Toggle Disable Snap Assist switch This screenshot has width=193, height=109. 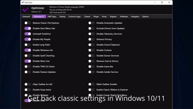pyautogui.click(x=28, y=90)
